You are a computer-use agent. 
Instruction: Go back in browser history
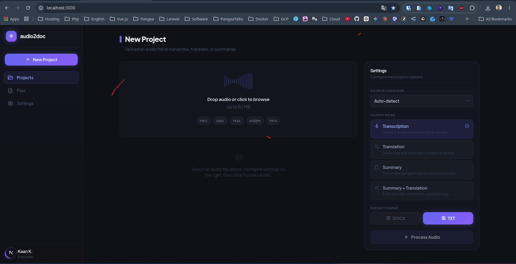(x=7, y=8)
